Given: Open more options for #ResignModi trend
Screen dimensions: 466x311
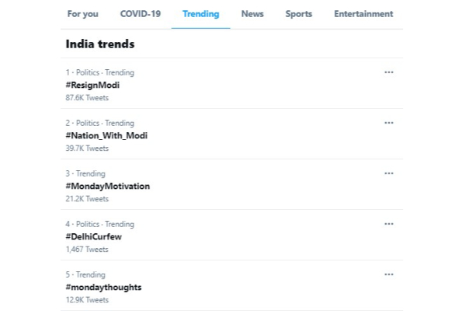Looking at the screenshot, I should [388, 72].
